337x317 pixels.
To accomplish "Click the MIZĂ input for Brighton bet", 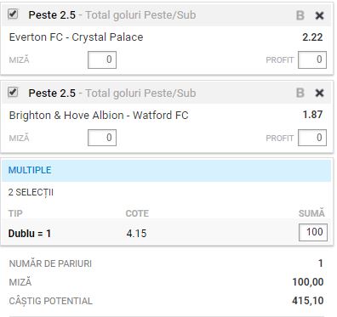I will (x=102, y=138).
